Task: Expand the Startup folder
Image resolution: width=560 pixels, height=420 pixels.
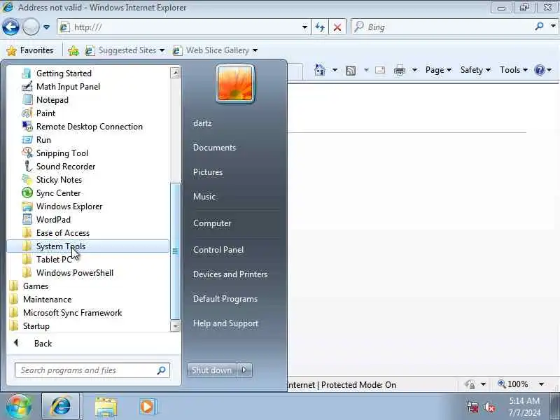Action: click(88, 326)
